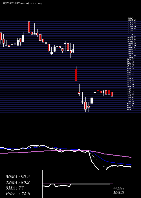Viewport: 141px width, 198px height.
Task: Click the tall red candle at the price peak
Action: [29, 27]
